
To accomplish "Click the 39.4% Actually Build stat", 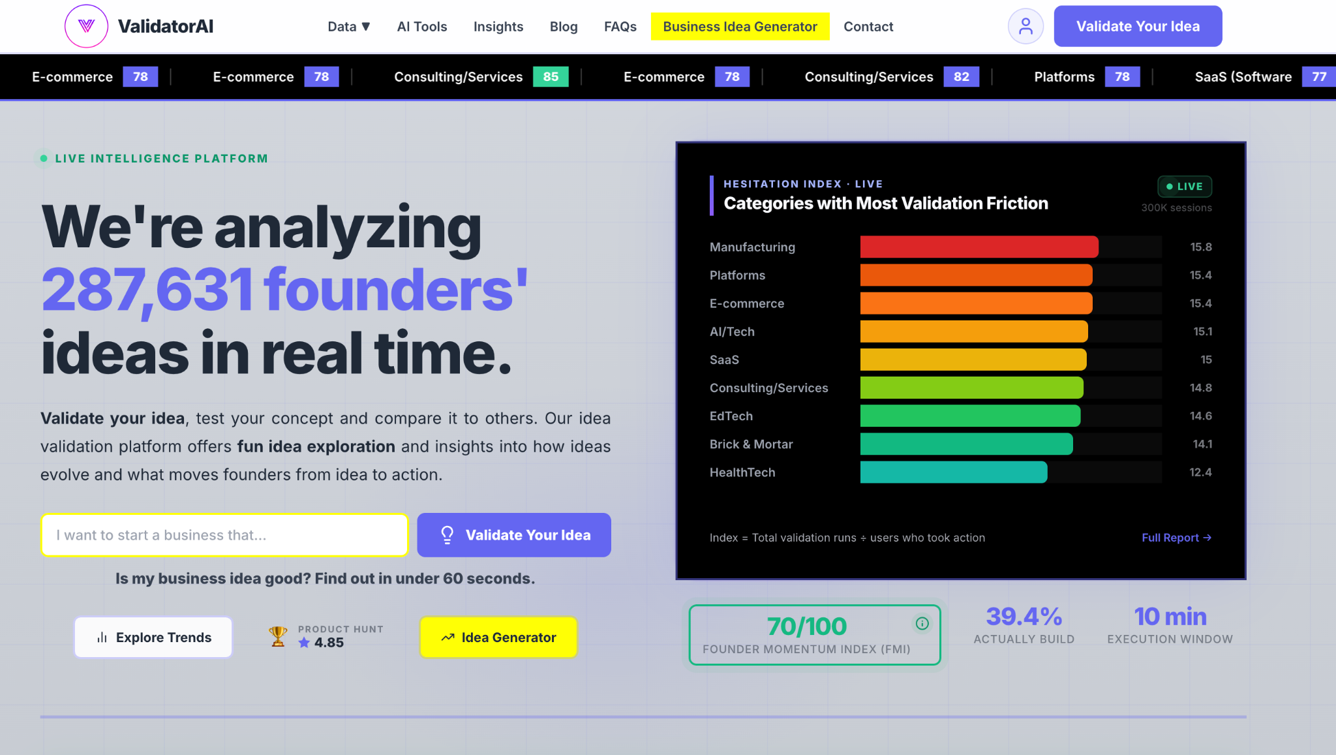I will click(1024, 625).
